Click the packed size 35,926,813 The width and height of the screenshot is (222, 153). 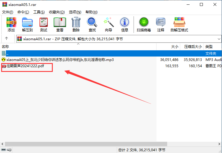point(193,60)
